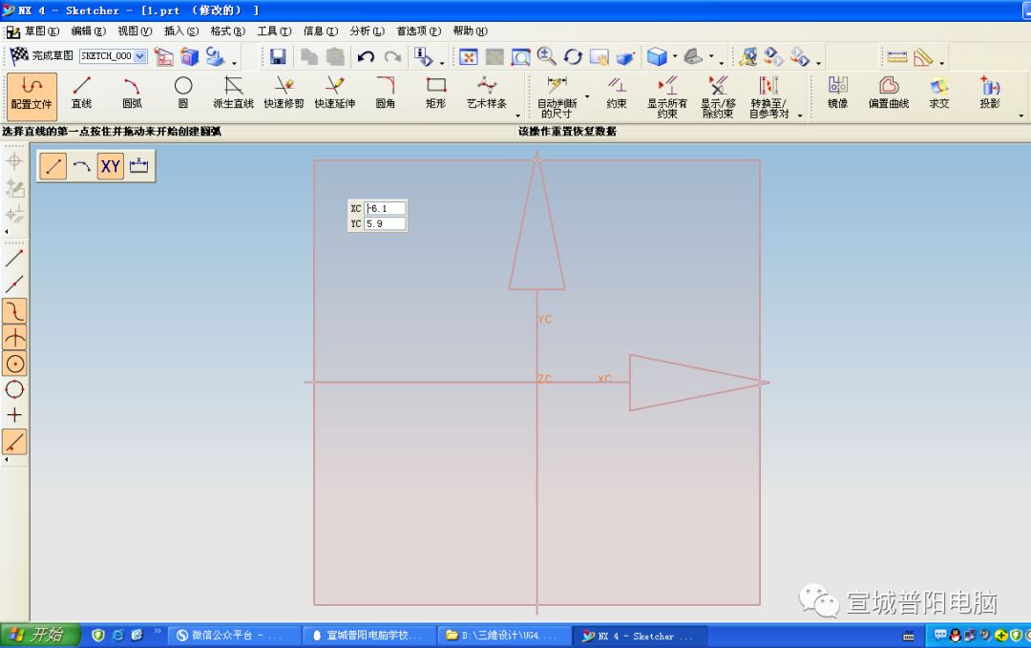Select the 圆 (Circle) tool
The image size is (1031, 648).
click(x=182, y=95)
